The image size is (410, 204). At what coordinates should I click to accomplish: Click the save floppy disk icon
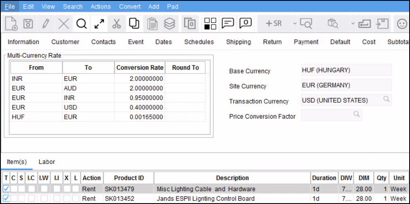28,24
